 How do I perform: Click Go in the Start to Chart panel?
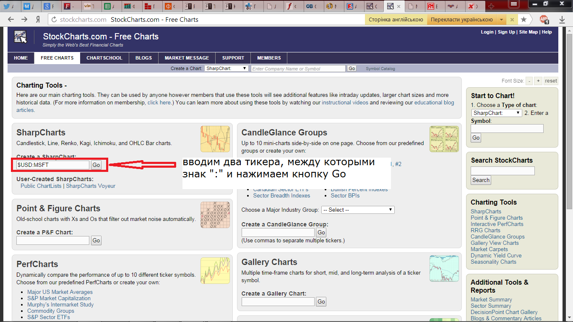tap(476, 138)
